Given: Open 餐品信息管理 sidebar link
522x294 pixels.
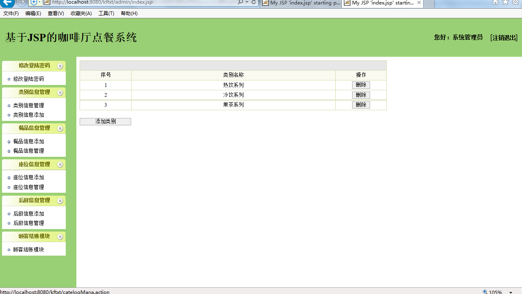Looking at the screenshot, I should pos(29,151).
